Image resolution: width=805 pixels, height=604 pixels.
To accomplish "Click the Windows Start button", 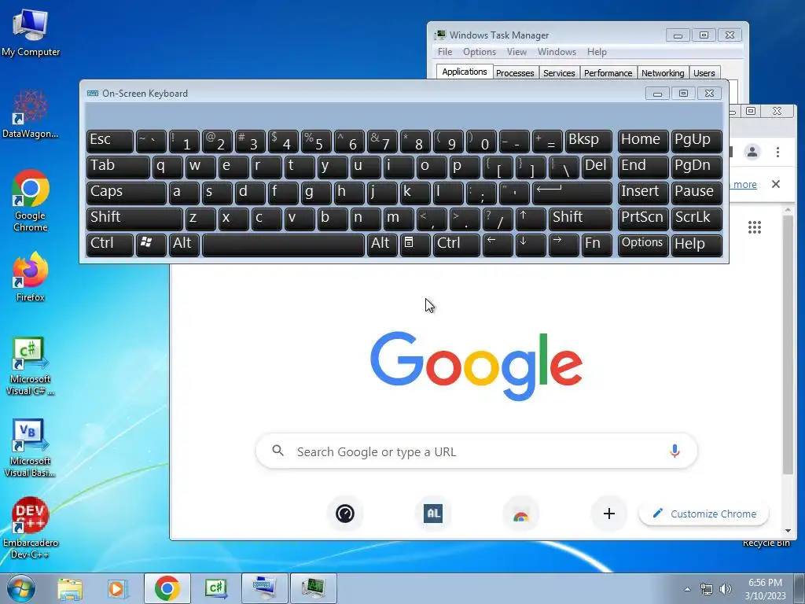I will tap(21, 588).
